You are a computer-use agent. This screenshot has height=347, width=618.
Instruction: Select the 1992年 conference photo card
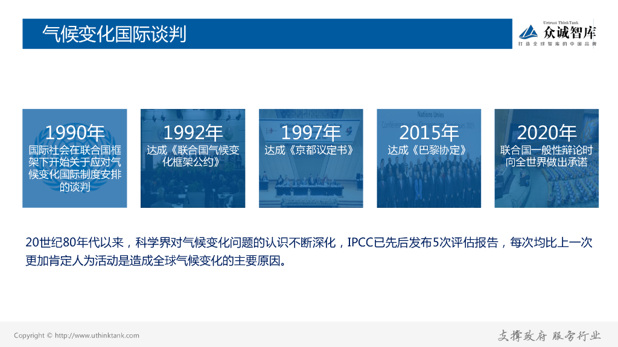click(x=193, y=158)
